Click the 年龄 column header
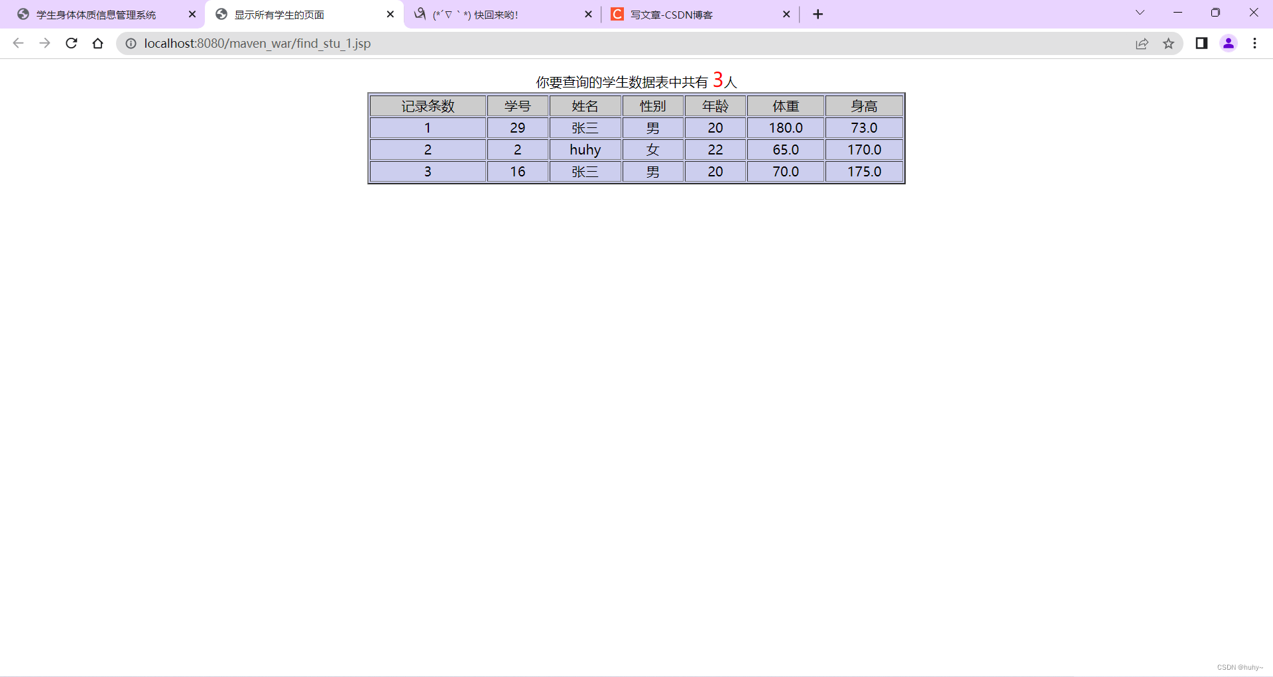The height and width of the screenshot is (677, 1273). point(715,106)
